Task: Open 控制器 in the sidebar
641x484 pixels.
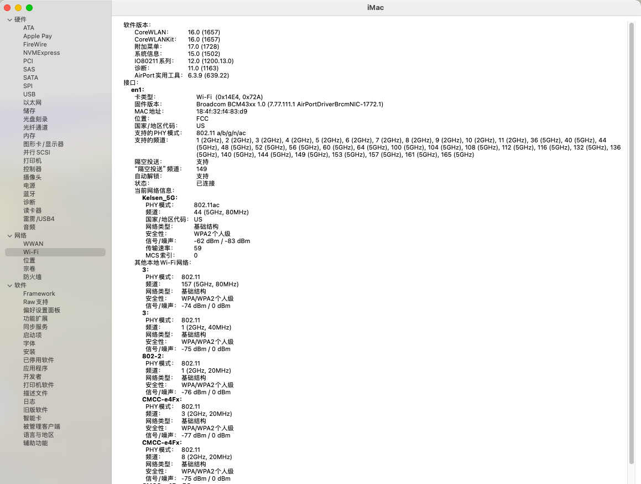Action: (32, 169)
